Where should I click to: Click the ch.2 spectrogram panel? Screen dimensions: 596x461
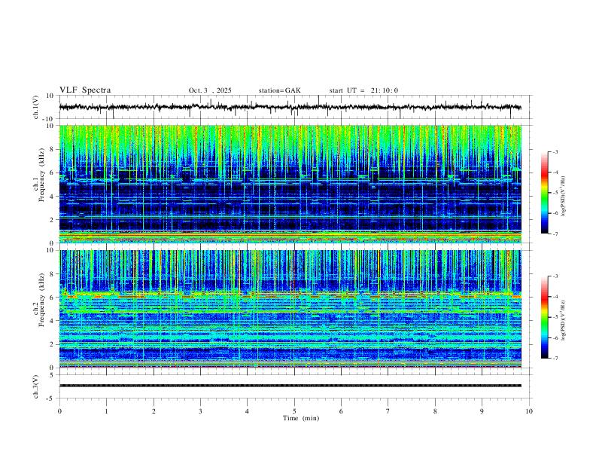click(x=290, y=309)
